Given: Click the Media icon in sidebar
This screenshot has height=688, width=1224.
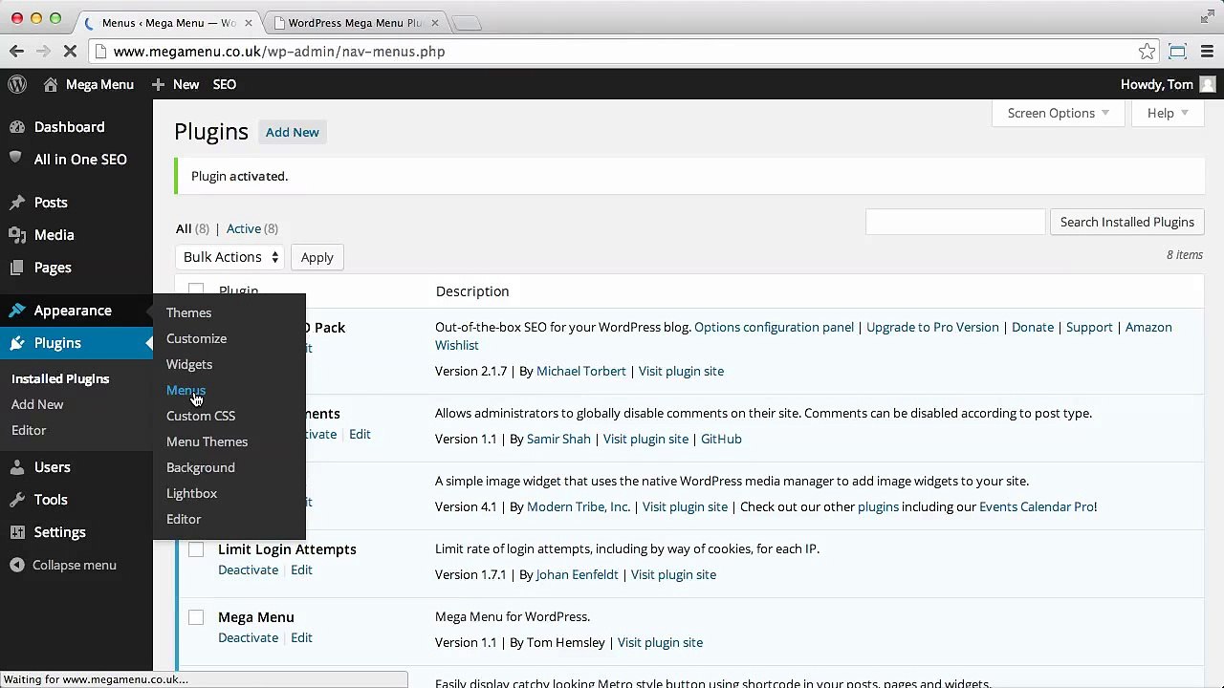Looking at the screenshot, I should pyautogui.click(x=16, y=234).
